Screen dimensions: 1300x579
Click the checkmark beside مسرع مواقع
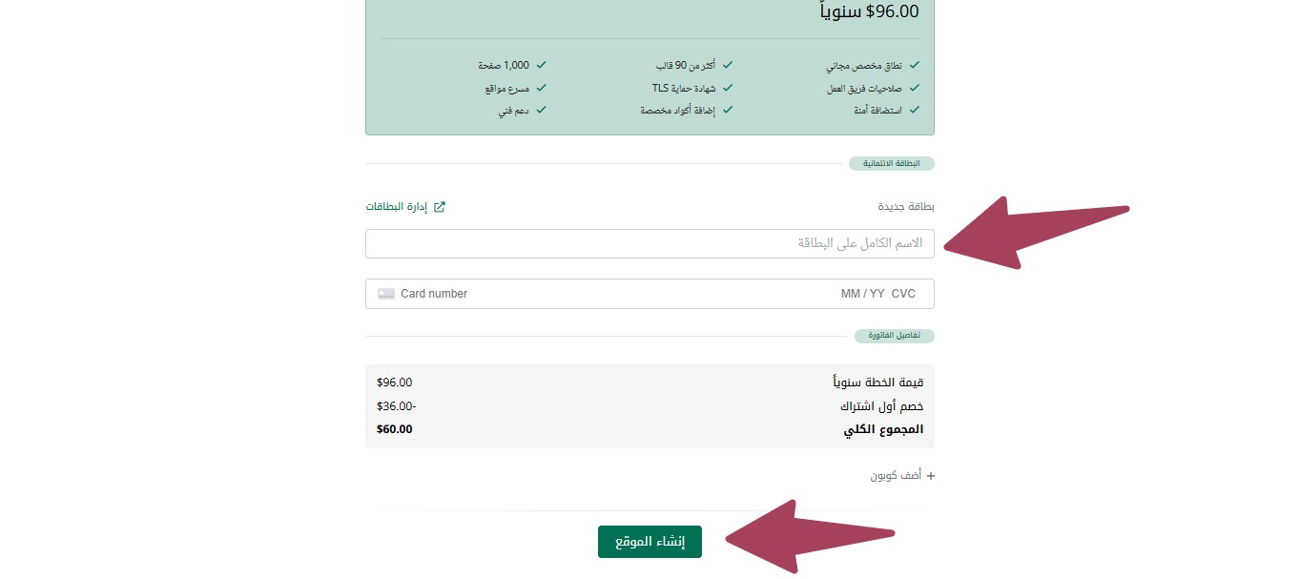pos(541,88)
